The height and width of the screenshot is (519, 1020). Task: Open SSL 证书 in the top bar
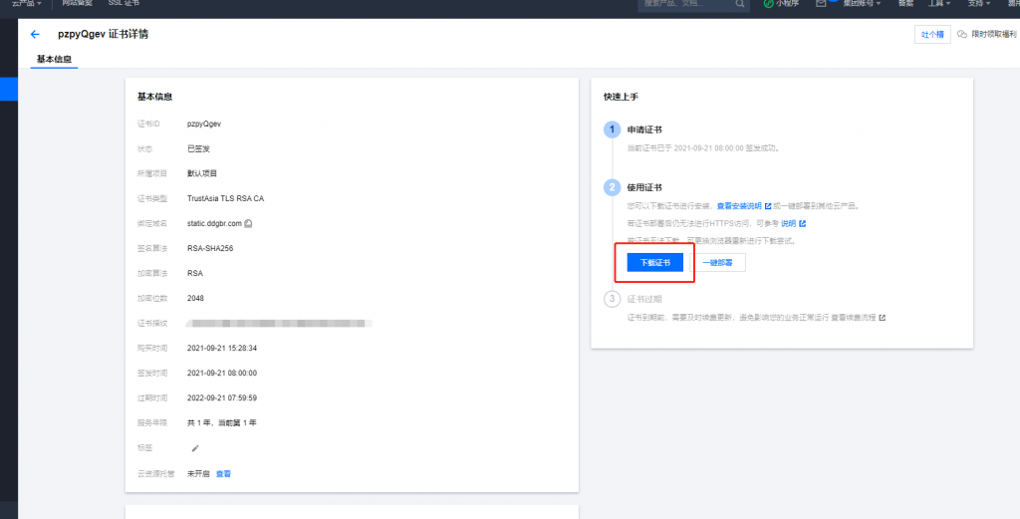click(124, 3)
